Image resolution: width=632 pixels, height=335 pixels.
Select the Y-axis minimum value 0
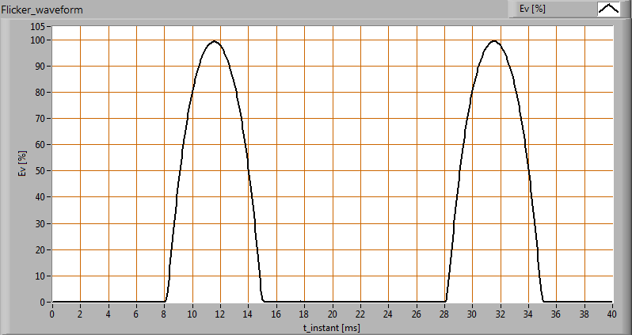pyautogui.click(x=44, y=302)
